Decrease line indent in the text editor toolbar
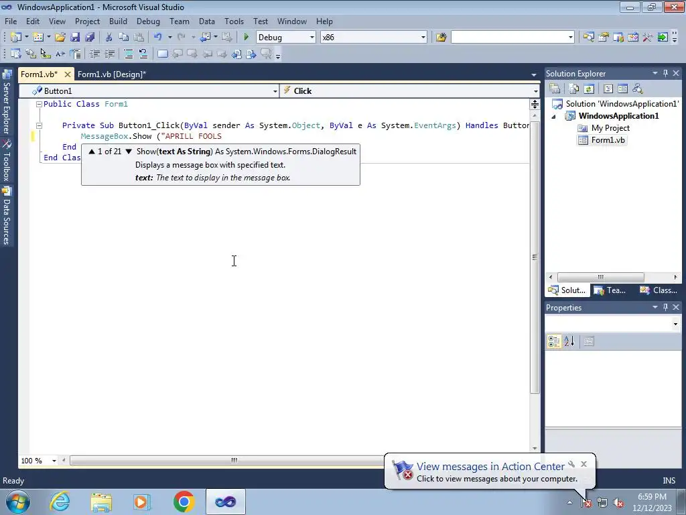The image size is (686, 515). 94,54
